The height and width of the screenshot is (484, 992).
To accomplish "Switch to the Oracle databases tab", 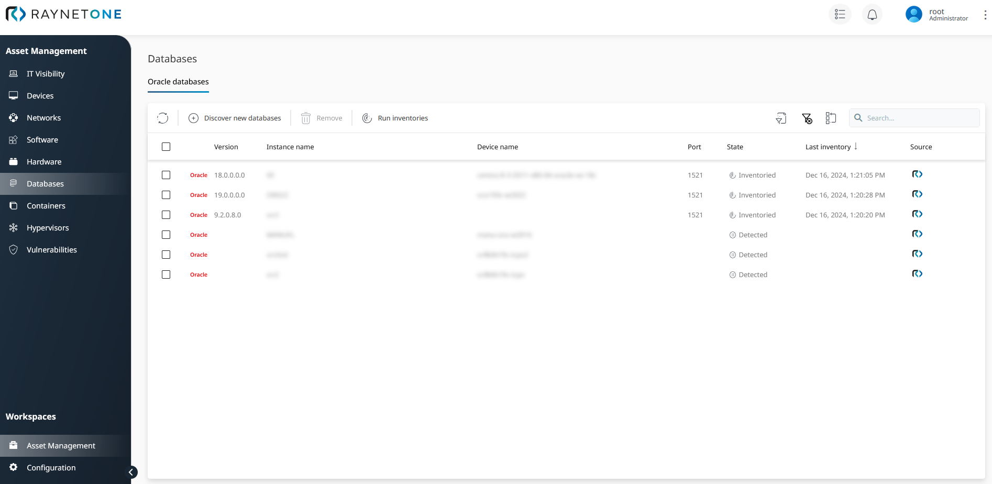I will pos(178,82).
